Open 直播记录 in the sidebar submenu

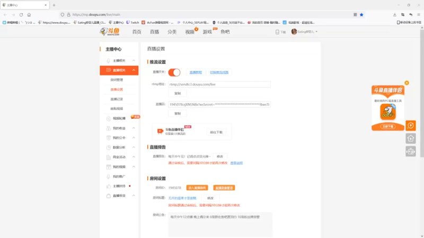(x=117, y=99)
